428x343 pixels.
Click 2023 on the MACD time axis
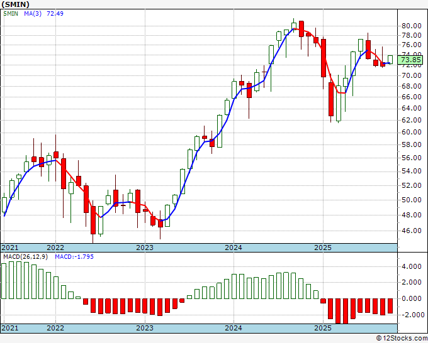[145, 328]
